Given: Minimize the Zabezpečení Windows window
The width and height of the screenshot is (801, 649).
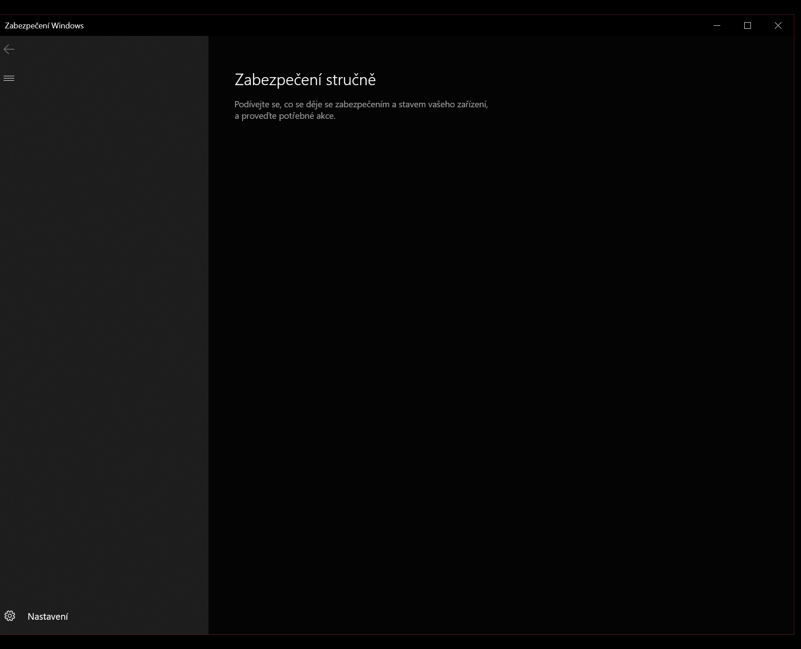Looking at the screenshot, I should (x=717, y=26).
